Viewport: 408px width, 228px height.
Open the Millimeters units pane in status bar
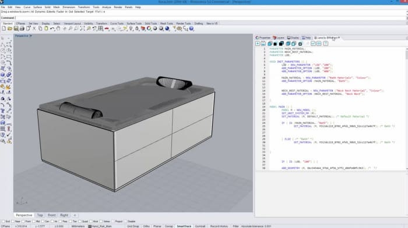pyautogui.click(x=78, y=226)
